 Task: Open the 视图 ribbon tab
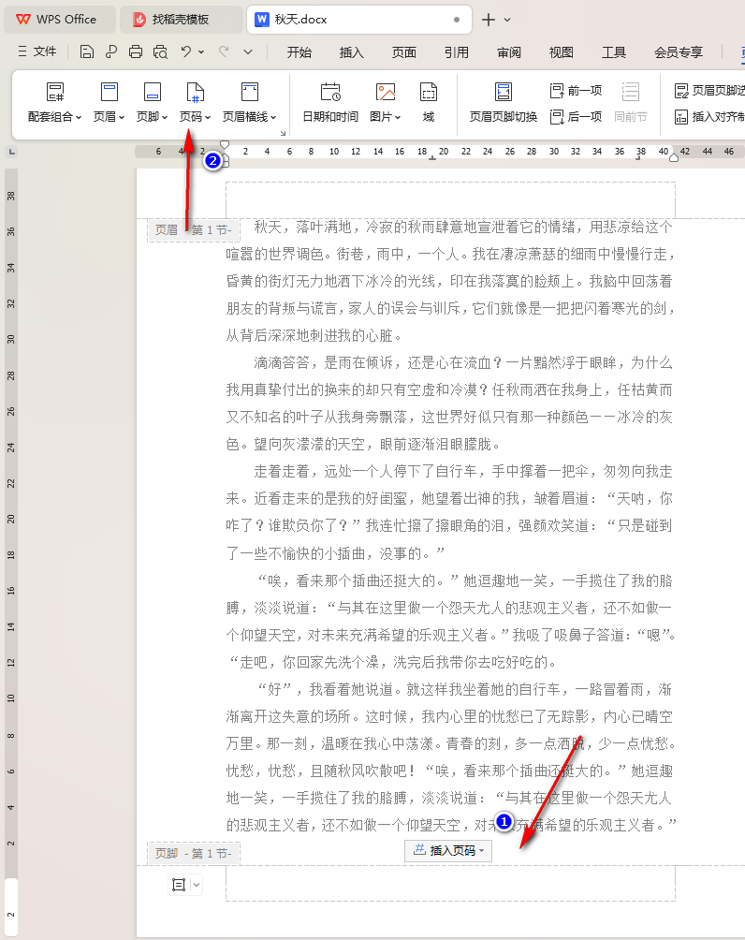tap(561, 52)
